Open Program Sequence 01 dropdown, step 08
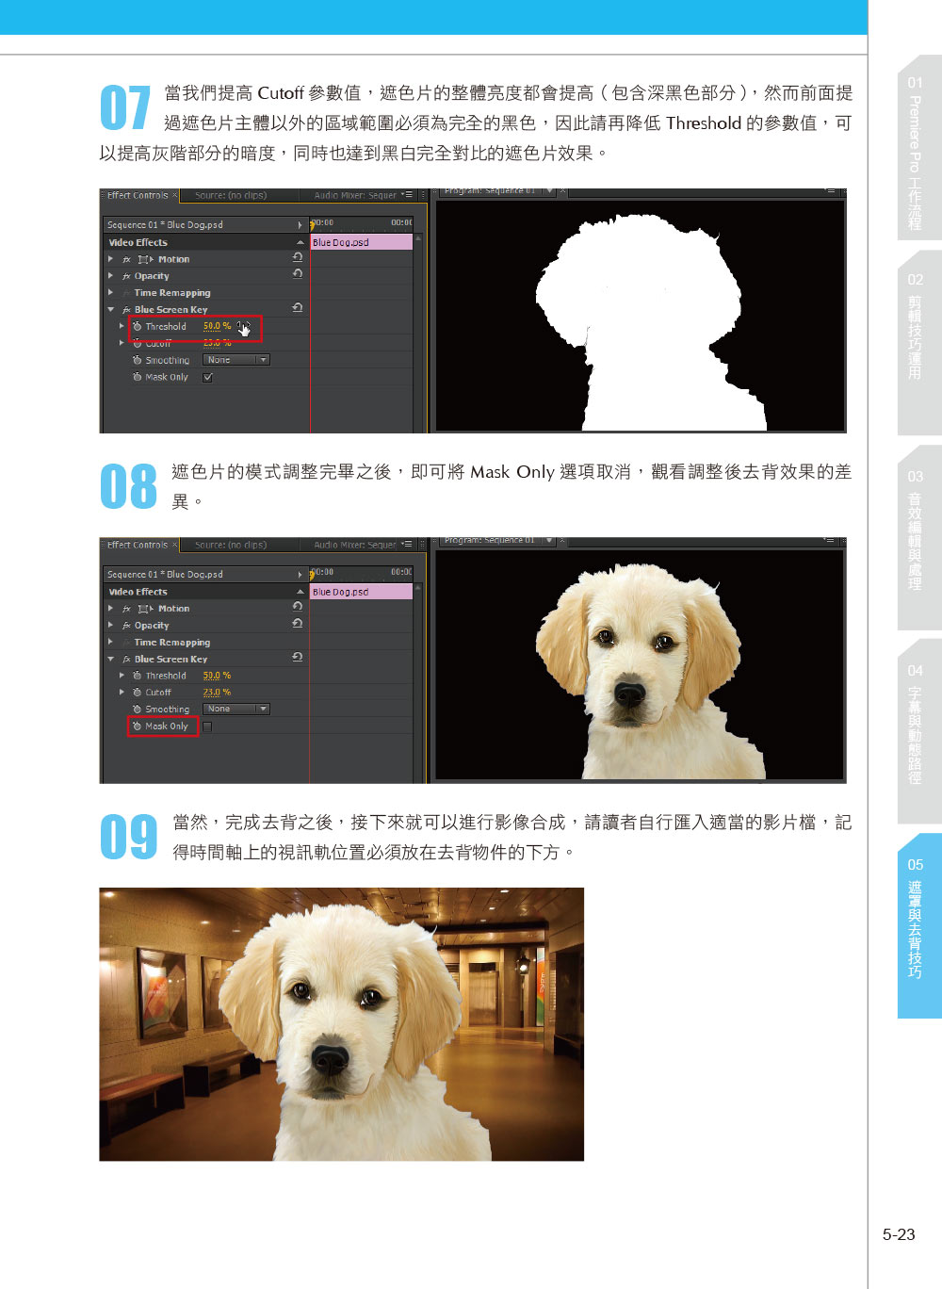942x1289 pixels. point(549,541)
